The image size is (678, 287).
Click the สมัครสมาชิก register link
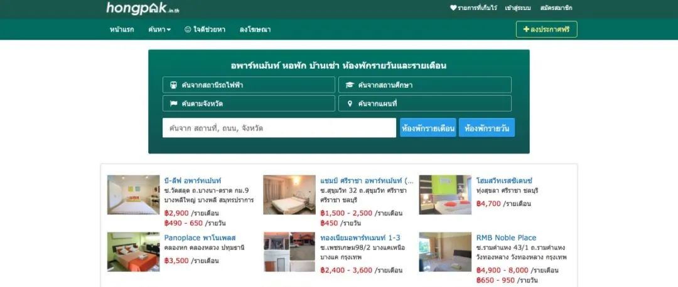coord(556,8)
